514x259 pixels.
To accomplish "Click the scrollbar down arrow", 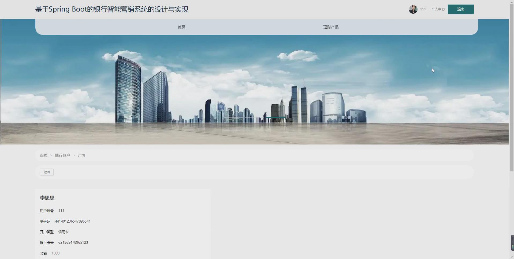I will (512, 257).
